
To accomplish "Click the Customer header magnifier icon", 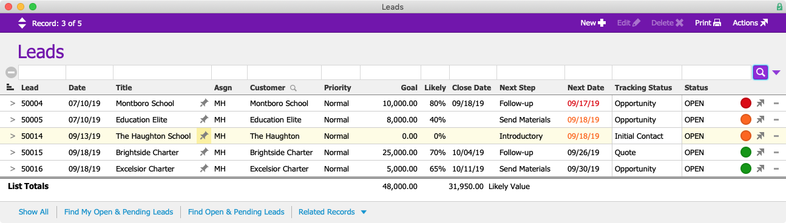I will coord(293,88).
